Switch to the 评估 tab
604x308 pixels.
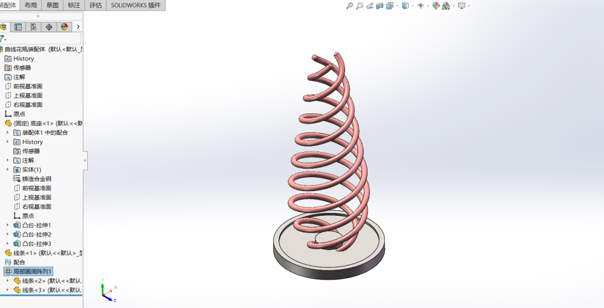(96, 5)
